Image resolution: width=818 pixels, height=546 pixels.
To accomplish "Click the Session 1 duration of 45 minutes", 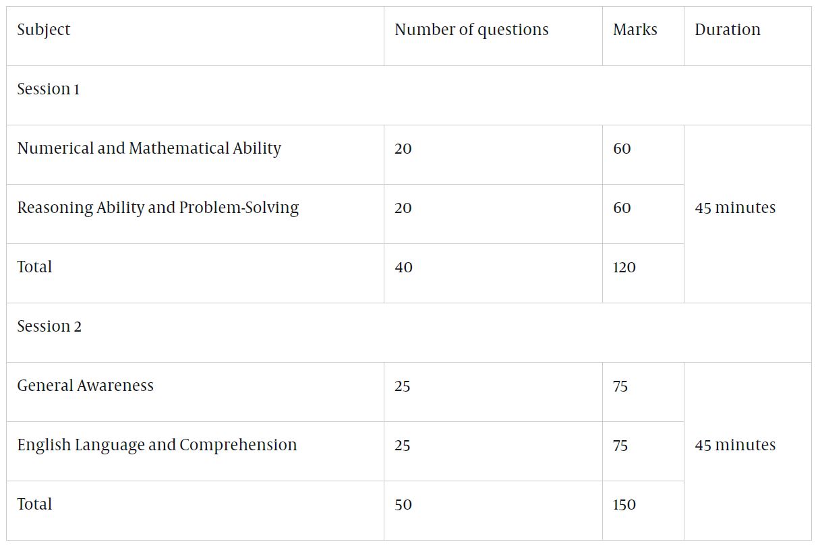I will pyautogui.click(x=735, y=208).
